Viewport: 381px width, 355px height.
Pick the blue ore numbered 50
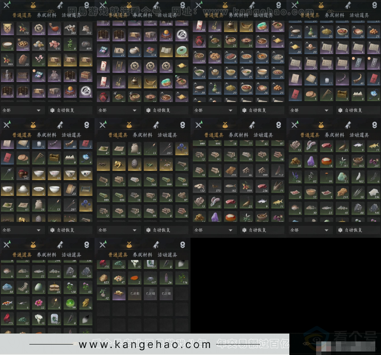7,287
